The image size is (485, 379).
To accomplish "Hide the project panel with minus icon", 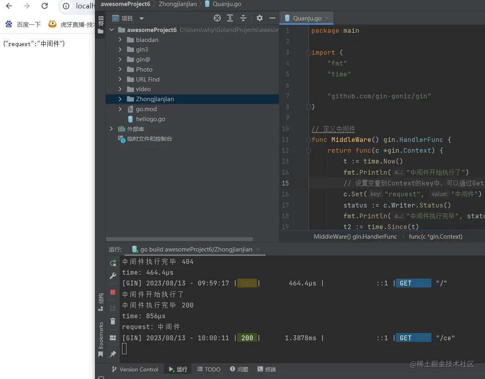I will point(273,18).
